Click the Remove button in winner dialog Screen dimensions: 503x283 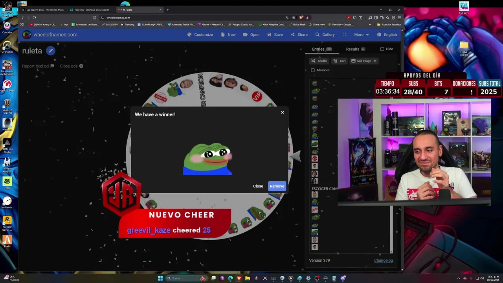(277, 186)
